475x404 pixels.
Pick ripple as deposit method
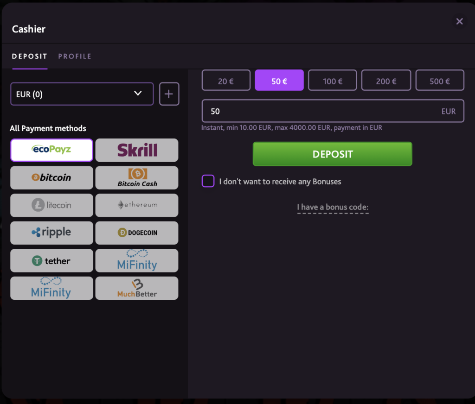click(x=51, y=233)
